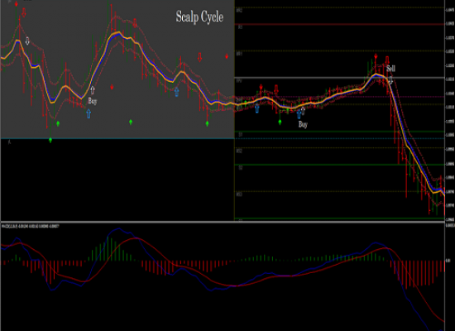Click the white hollow down arrow in the gray panel
This screenshot has width=455, height=331.
(27, 41)
